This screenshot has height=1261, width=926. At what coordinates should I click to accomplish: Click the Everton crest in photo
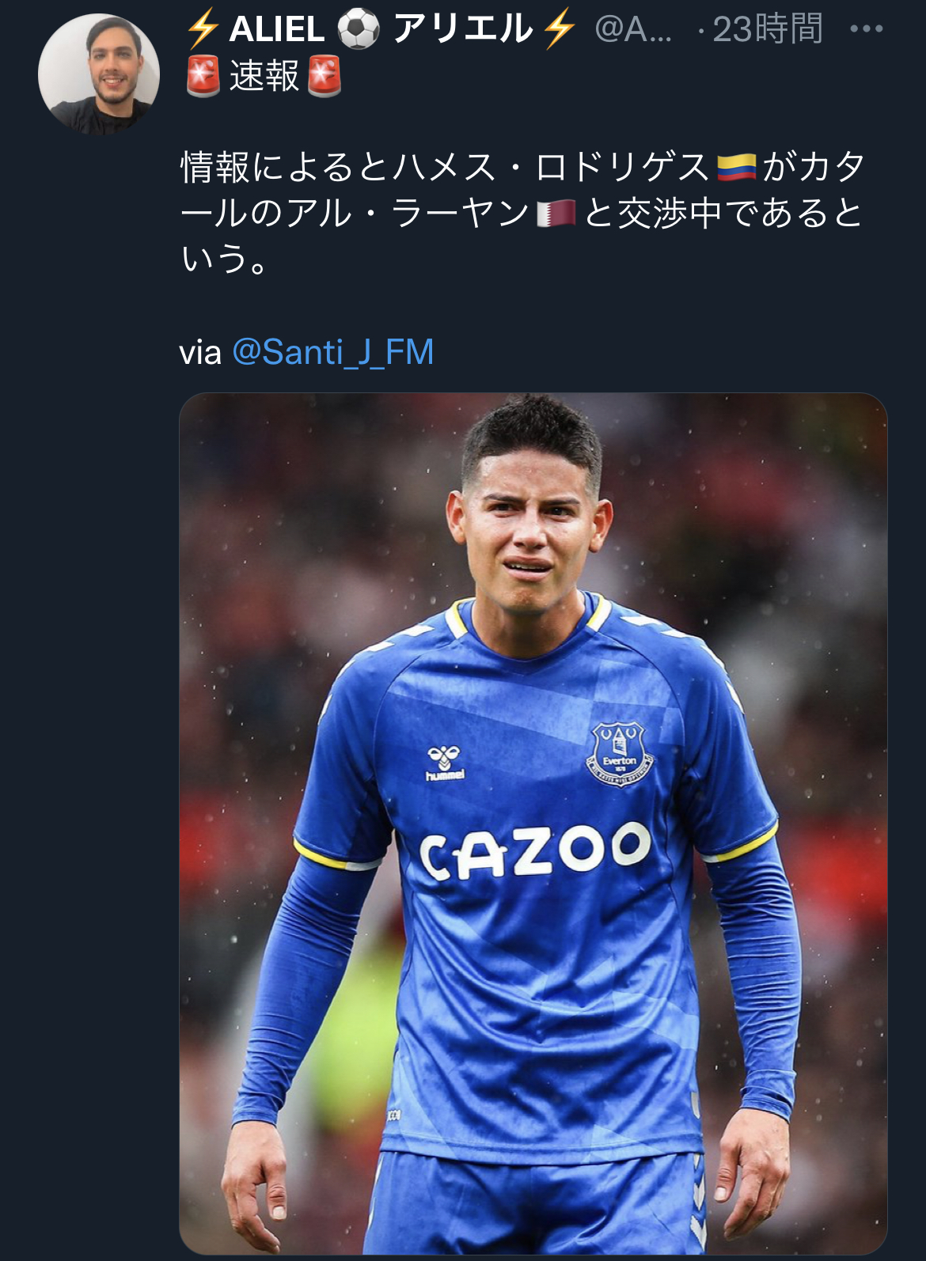[619, 754]
